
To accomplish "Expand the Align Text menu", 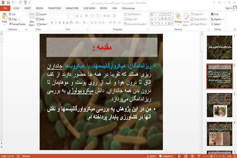I will click(x=131, y=19).
